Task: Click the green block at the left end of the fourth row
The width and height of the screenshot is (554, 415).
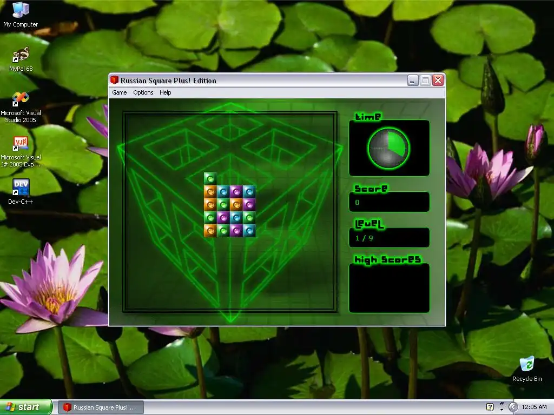Action: [x=210, y=218]
